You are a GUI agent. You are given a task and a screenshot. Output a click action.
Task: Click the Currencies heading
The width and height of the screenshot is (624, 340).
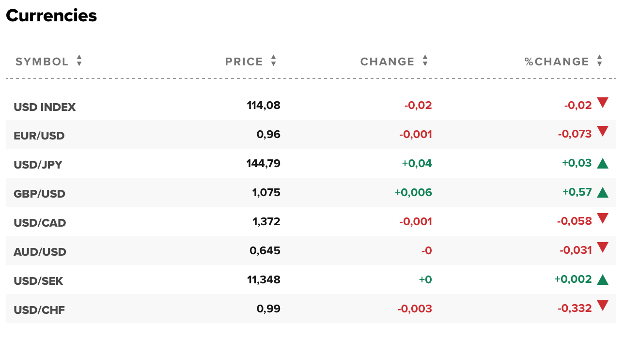(x=51, y=16)
